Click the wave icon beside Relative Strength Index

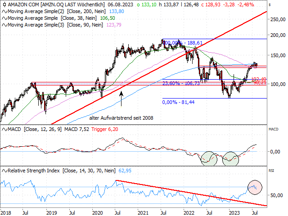pyautogui.click(x=4, y=171)
